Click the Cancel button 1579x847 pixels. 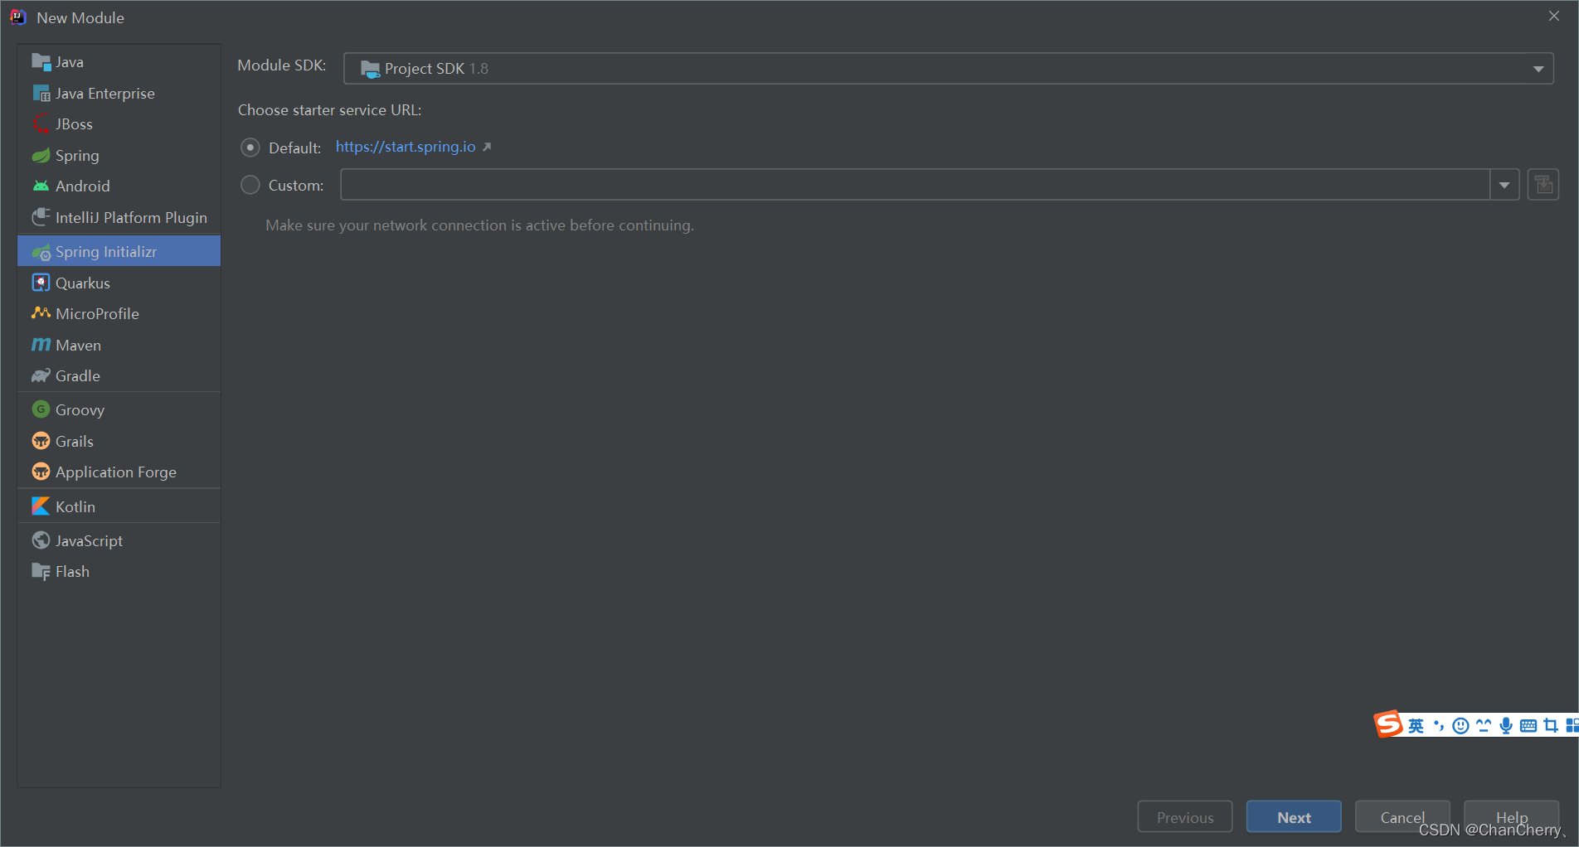[1402, 817]
